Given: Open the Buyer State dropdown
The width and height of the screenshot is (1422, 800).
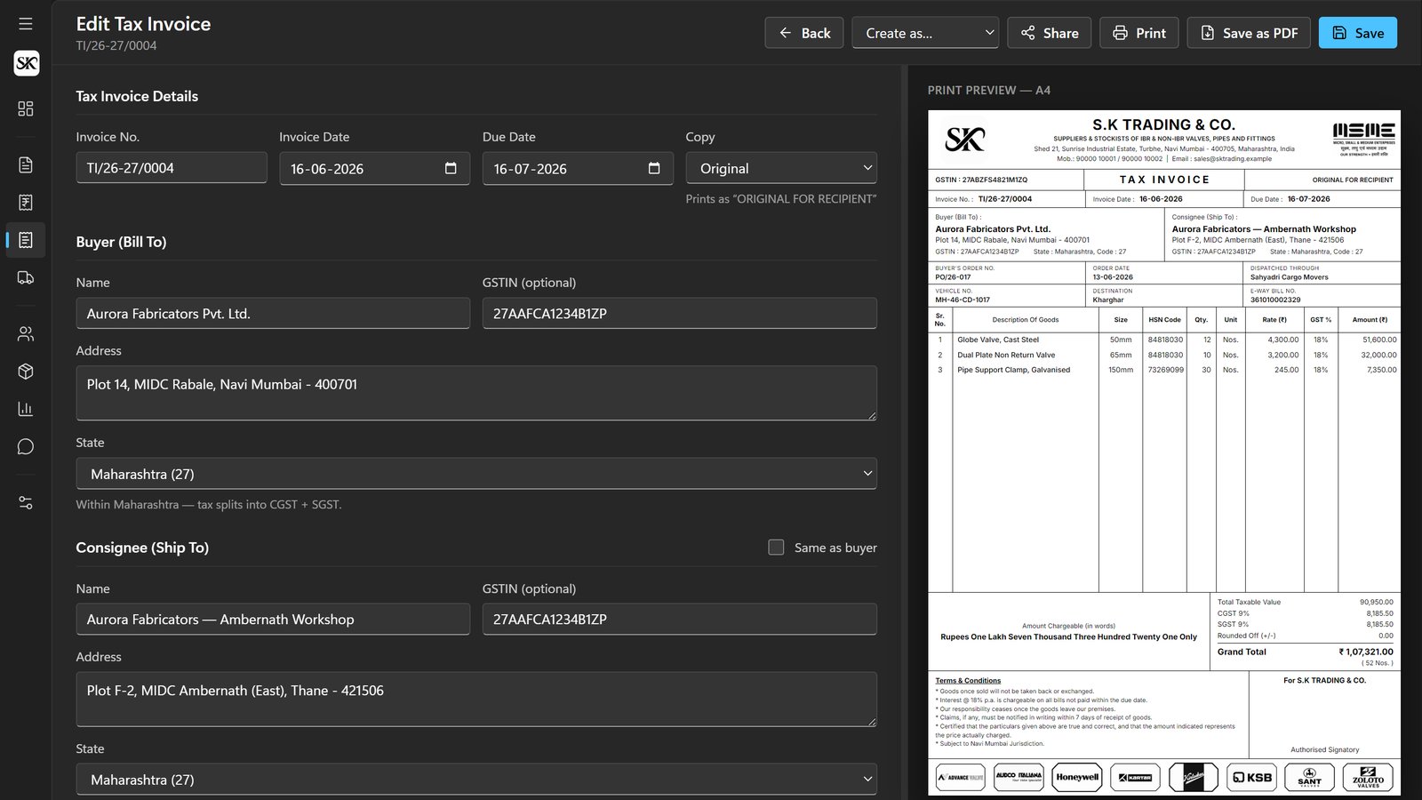Looking at the screenshot, I should pos(476,474).
